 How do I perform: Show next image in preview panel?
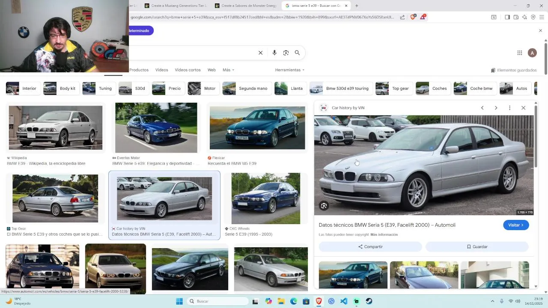click(496, 108)
